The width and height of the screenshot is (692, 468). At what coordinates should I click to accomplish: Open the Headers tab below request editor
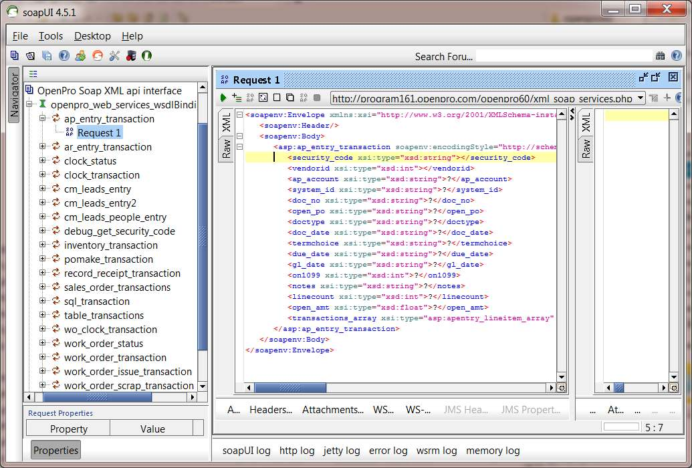point(271,410)
